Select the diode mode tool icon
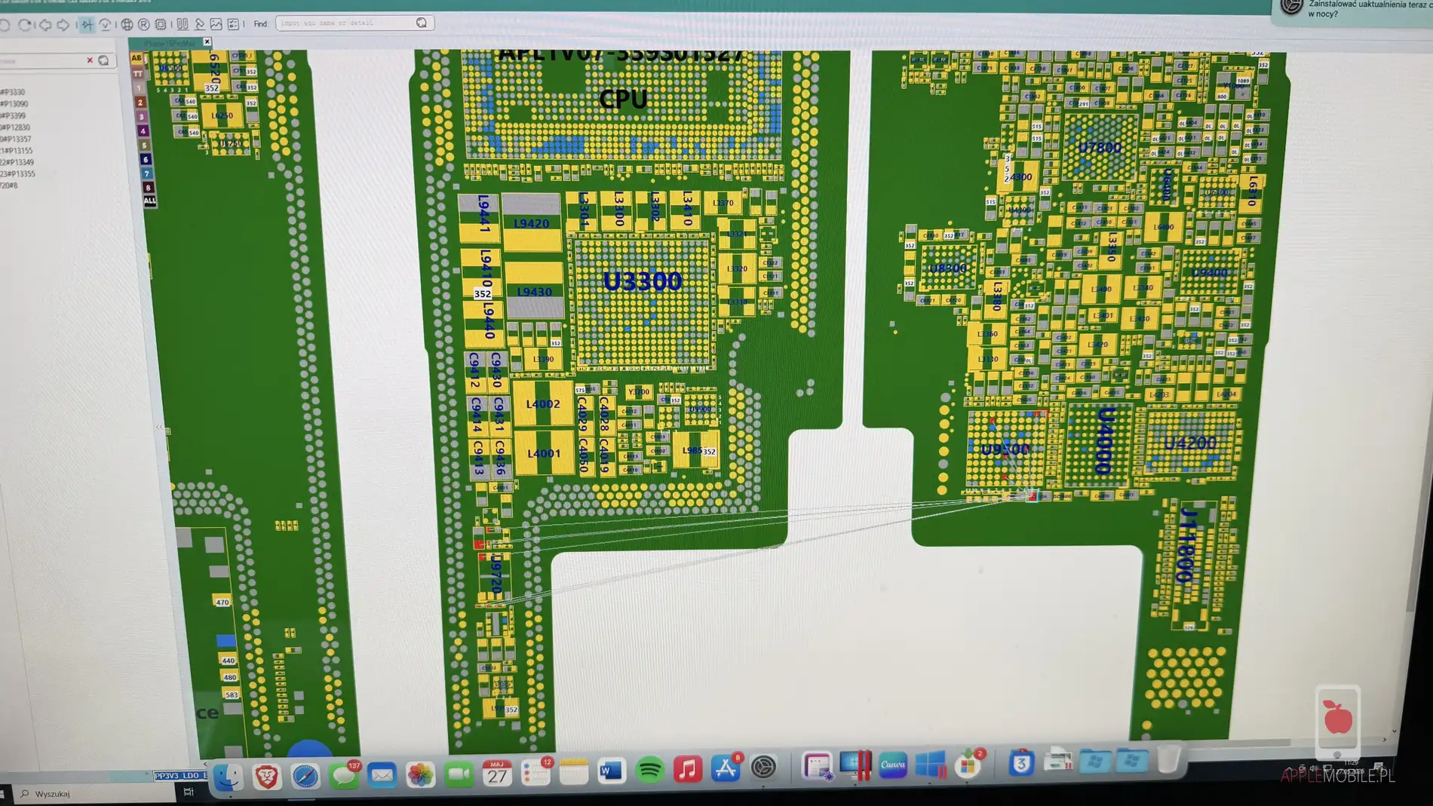Screen dimensions: 1433x806 click(87, 25)
